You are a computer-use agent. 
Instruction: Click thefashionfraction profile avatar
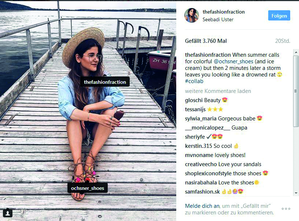192,15
